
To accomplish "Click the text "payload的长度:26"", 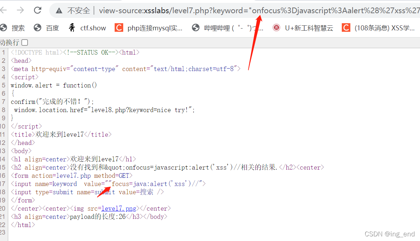I will pos(98,217).
